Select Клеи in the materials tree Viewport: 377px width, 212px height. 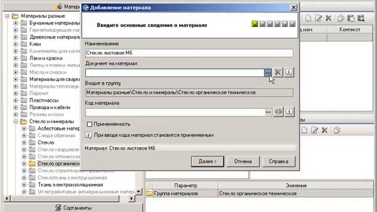coord(35,44)
